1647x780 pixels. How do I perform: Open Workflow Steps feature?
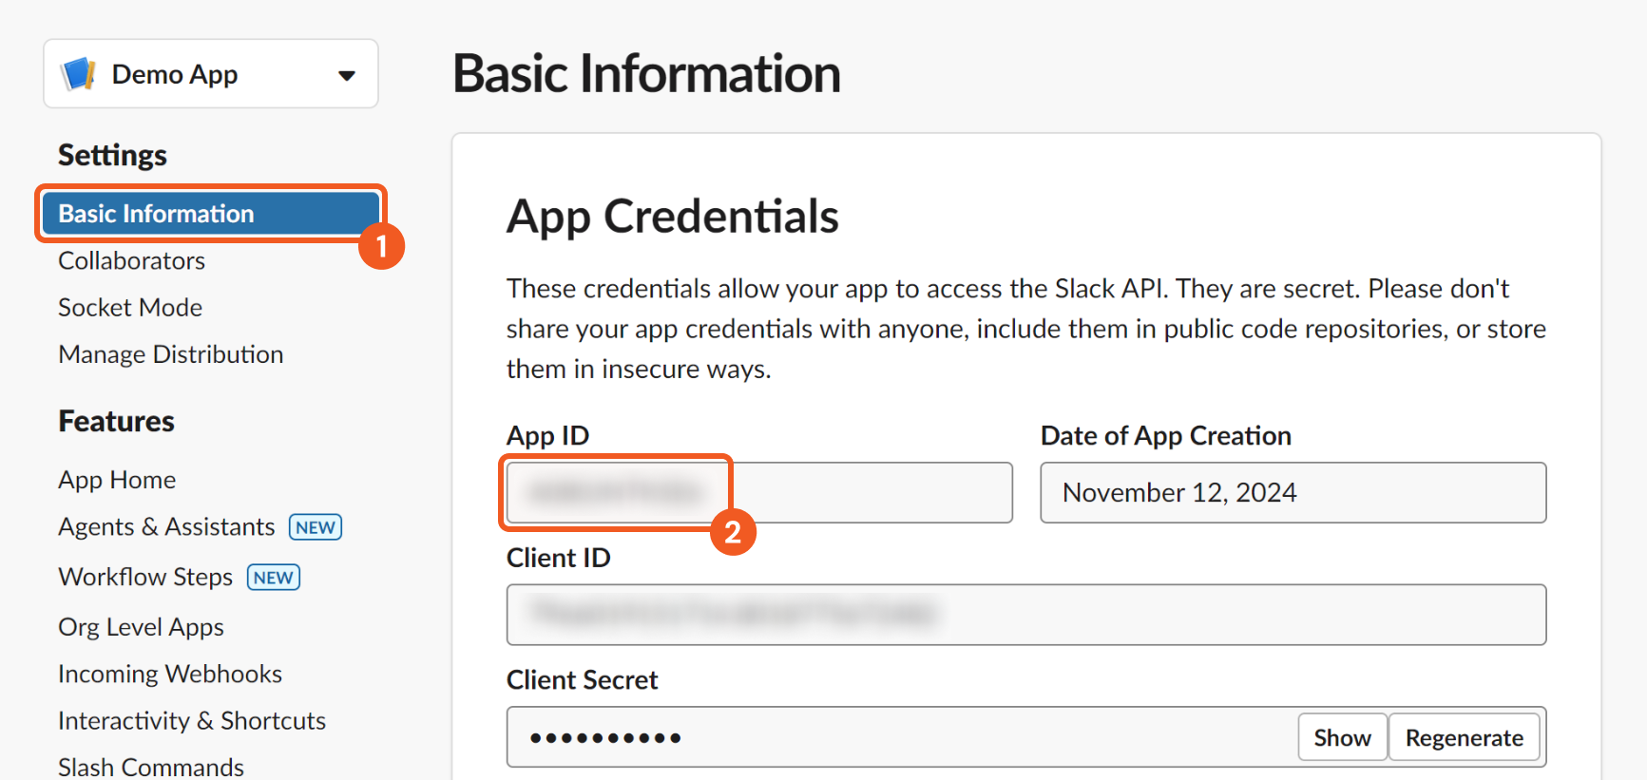click(145, 578)
